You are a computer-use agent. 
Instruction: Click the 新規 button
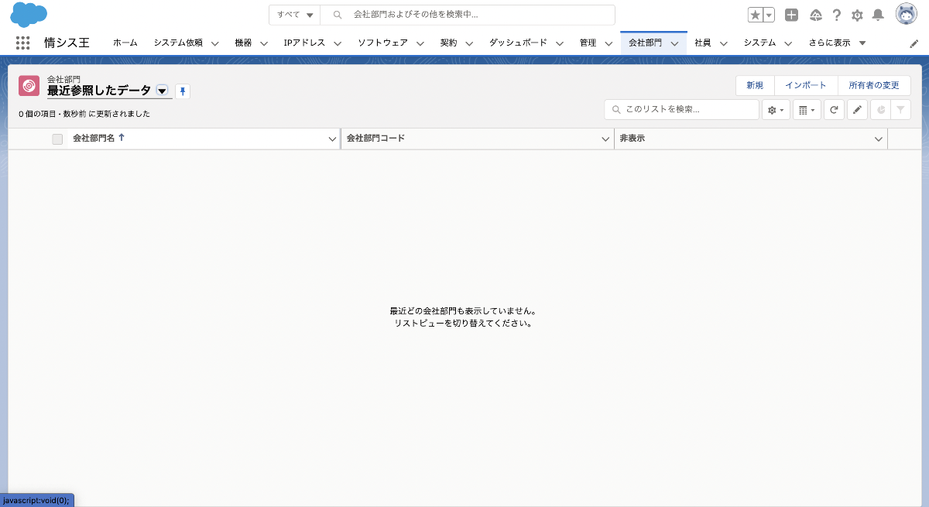(x=755, y=85)
